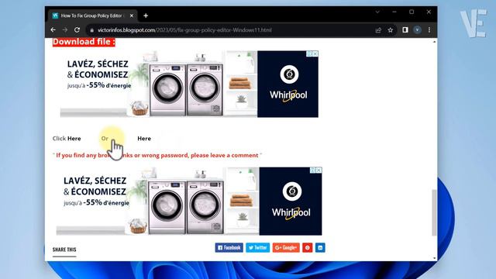Click the 'Download file :' heading
Image resolution: width=496 pixels, height=279 pixels.
point(84,42)
